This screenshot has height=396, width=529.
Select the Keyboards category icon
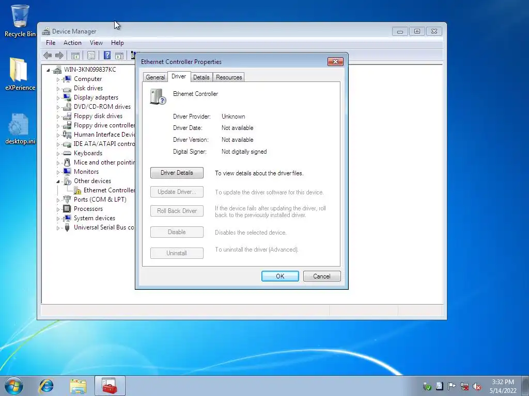click(67, 153)
